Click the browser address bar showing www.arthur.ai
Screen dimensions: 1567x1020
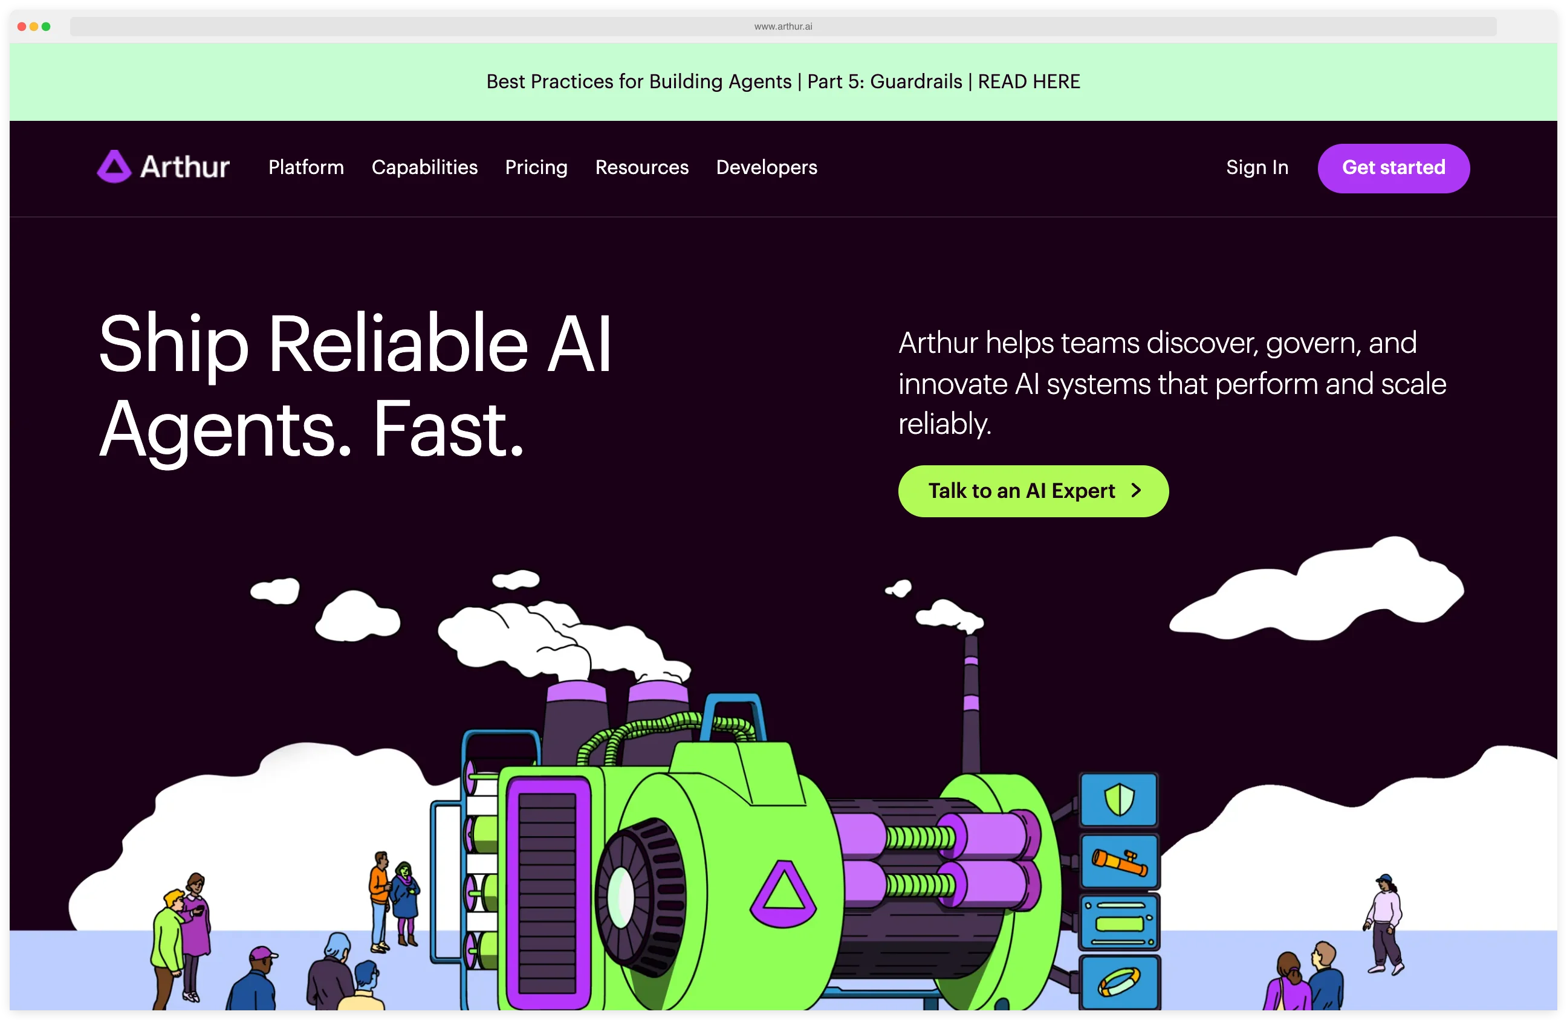[x=783, y=27]
